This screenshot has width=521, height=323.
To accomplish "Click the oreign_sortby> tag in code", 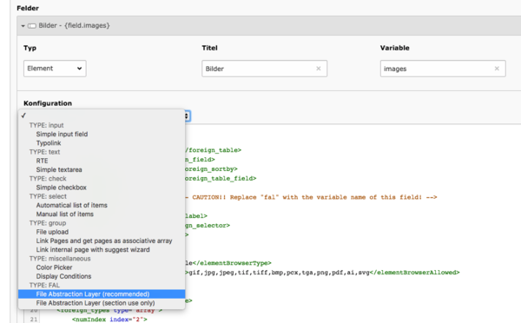I will (211, 169).
